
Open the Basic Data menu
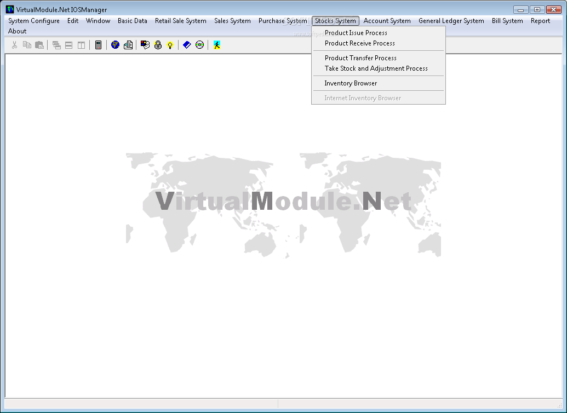(x=133, y=21)
